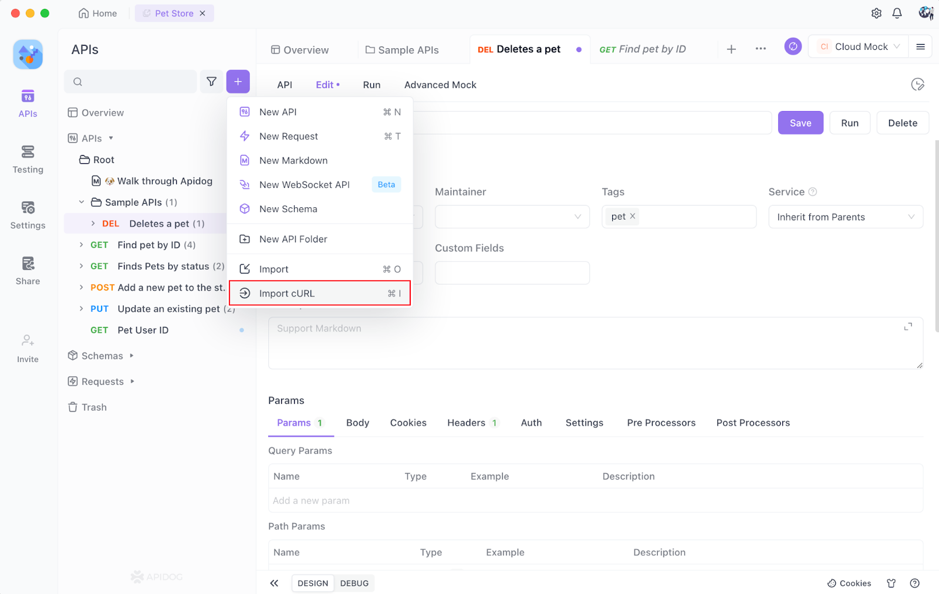
Task: Switch to DEBUG mode at the bottom
Action: [x=354, y=583]
